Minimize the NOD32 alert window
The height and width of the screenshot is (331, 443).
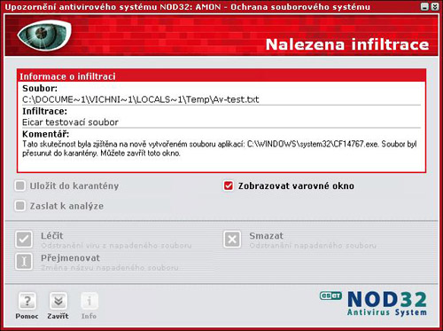point(424,6)
